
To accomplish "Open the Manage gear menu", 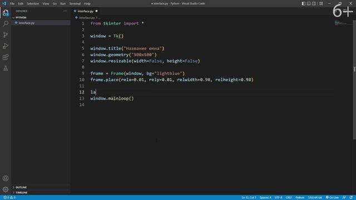I will pos(6,189).
